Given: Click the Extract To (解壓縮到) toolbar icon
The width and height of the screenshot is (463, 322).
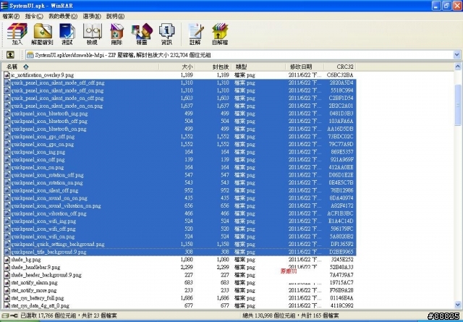Looking at the screenshot, I should coord(42,34).
